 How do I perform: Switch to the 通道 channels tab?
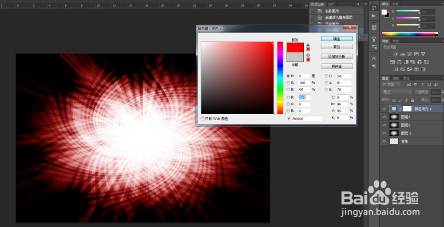[395, 78]
